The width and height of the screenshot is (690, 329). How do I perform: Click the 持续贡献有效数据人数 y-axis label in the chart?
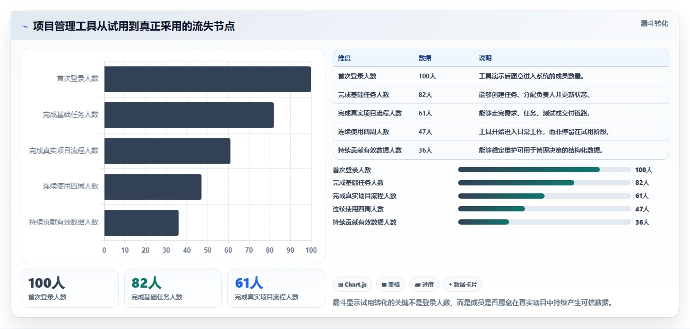[64, 223]
